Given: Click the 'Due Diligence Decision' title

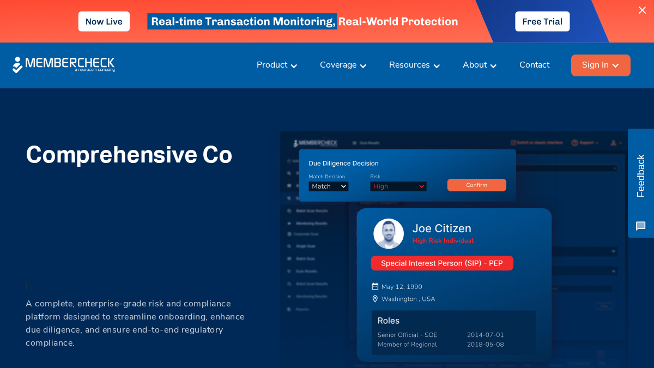Looking at the screenshot, I should coord(343,163).
